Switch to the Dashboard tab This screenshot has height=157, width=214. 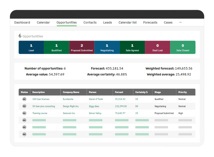pos(22,22)
